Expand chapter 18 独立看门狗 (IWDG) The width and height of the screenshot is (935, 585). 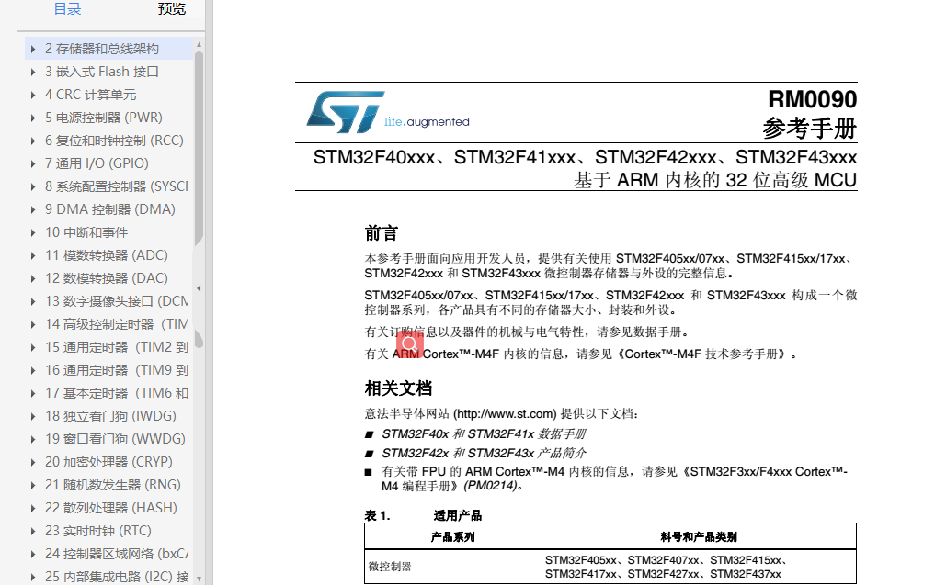pyautogui.click(x=33, y=416)
